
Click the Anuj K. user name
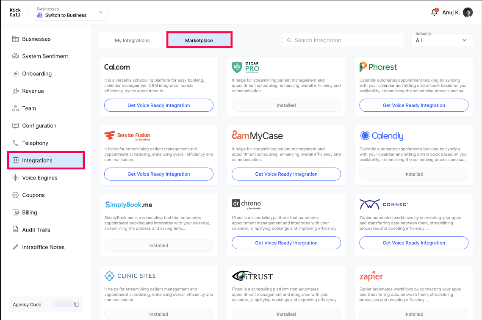[x=451, y=13]
